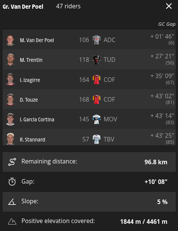Select rider I. Garcia Cortina
The height and width of the screenshot is (231, 178).
click(89, 119)
